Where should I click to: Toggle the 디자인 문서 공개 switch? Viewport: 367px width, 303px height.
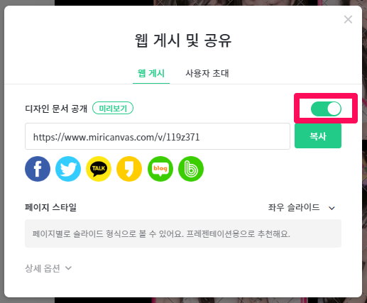click(326, 109)
